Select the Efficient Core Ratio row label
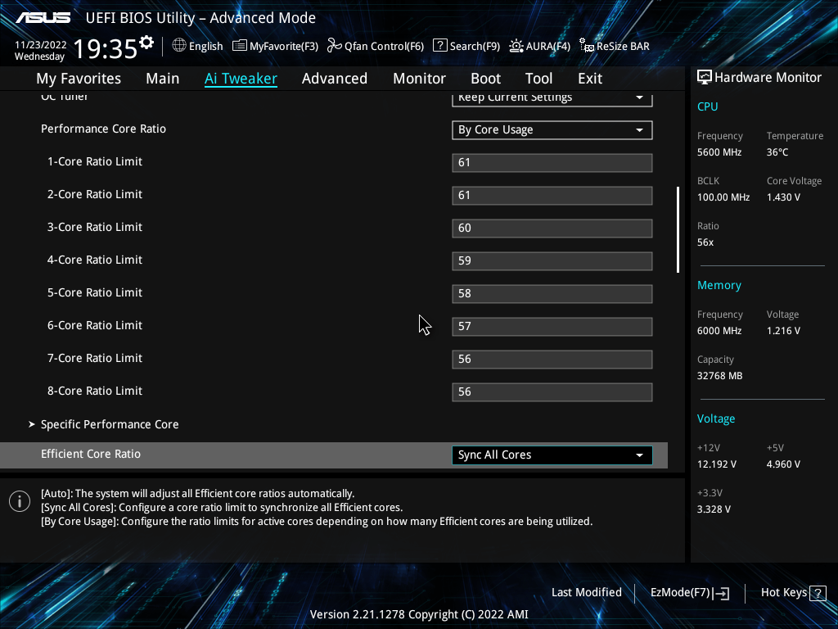 91,454
